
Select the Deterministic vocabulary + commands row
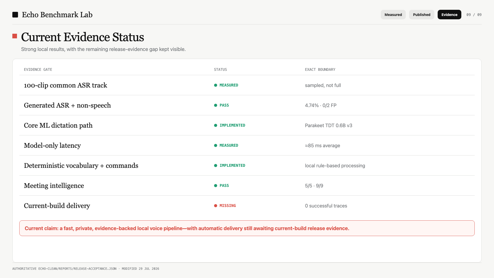pyautogui.click(x=247, y=166)
